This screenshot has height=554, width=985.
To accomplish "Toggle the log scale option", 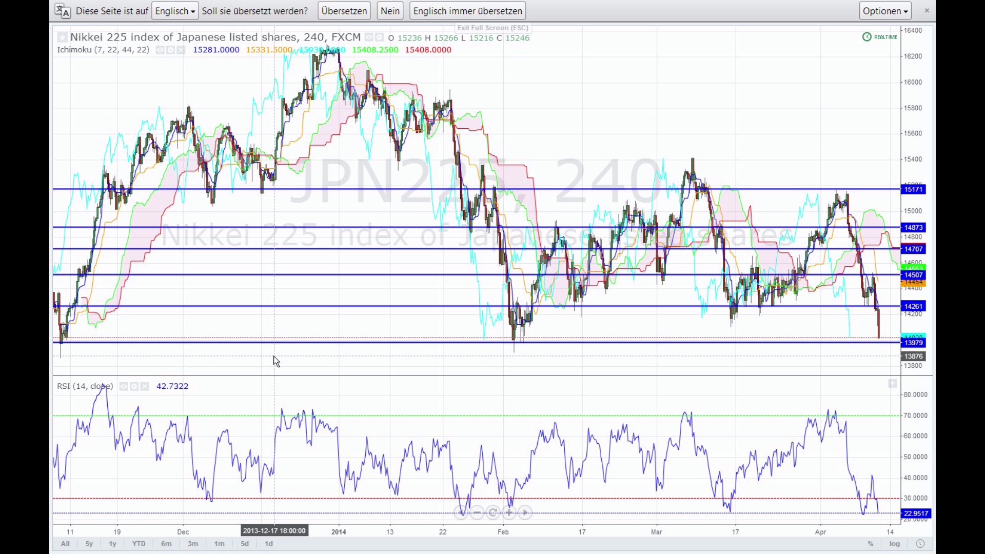I will point(895,544).
